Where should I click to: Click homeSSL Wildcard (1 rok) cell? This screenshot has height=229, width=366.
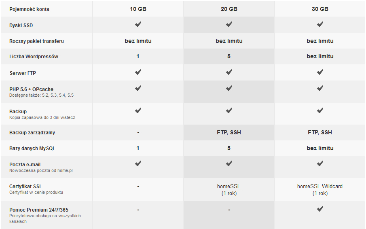click(320, 190)
